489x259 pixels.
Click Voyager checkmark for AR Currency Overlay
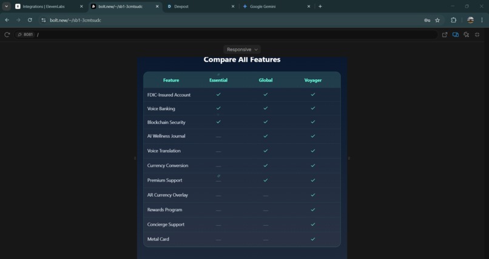click(x=313, y=195)
